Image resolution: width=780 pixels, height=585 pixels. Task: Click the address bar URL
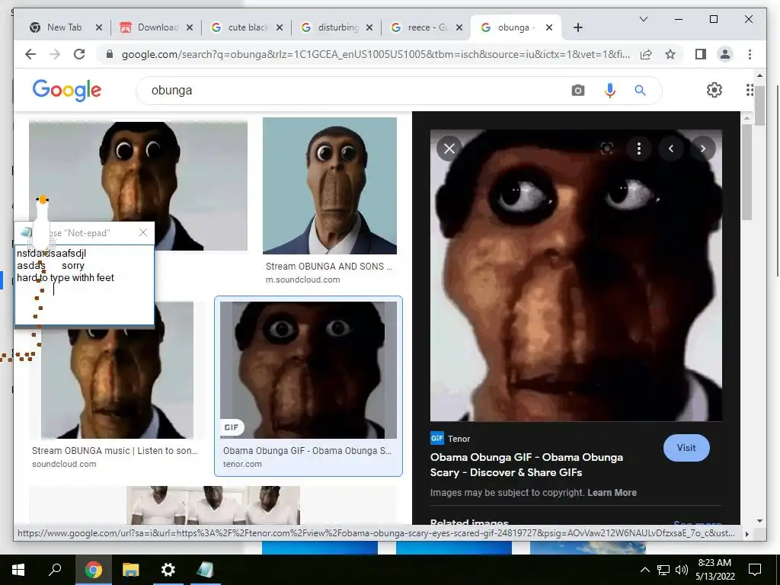point(376,54)
